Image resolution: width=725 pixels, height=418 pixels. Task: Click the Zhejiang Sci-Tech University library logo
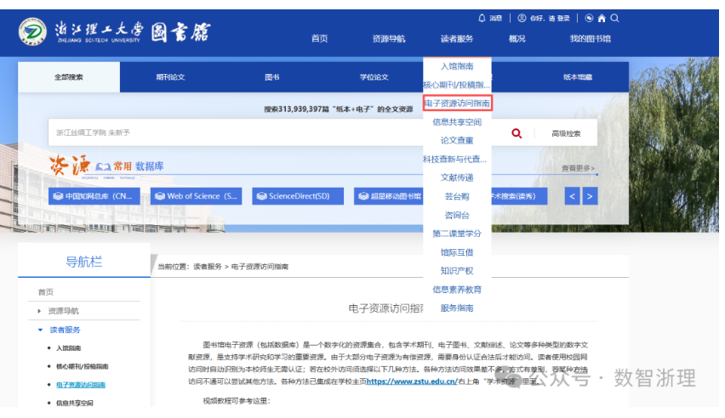pyautogui.click(x=115, y=32)
